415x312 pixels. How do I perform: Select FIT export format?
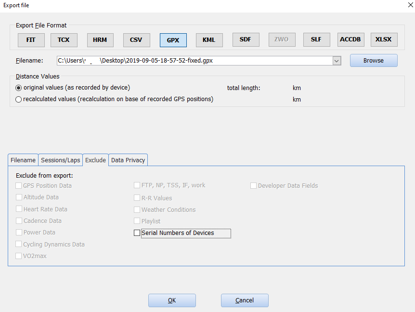pos(31,40)
